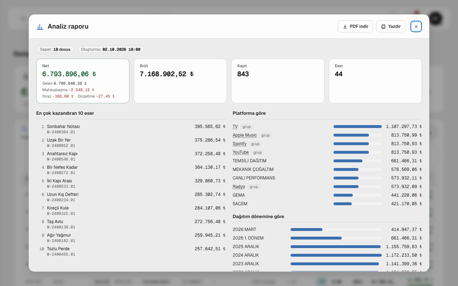Click the İtiraz amount -368,60 ₺
458x286 pixels.
click(x=63, y=96)
